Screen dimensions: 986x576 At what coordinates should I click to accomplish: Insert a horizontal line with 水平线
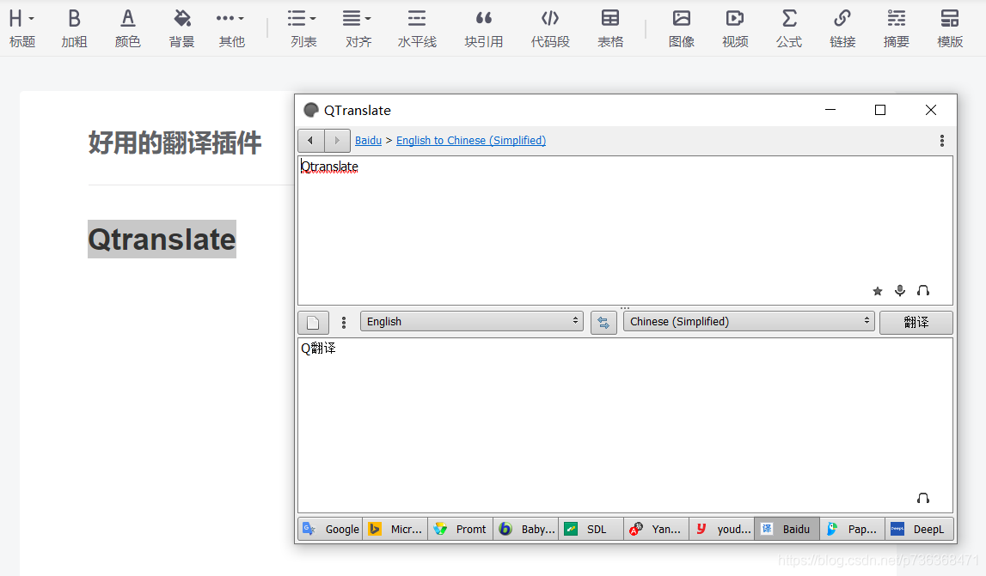[x=417, y=27]
